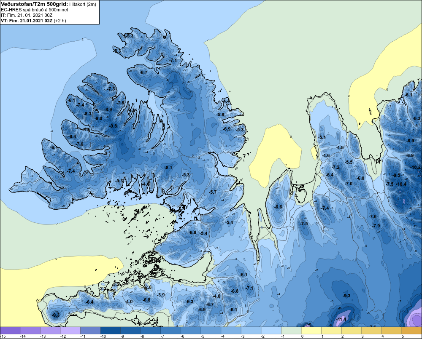Pick the lavender legend swatch labeled -12

point(70,331)
